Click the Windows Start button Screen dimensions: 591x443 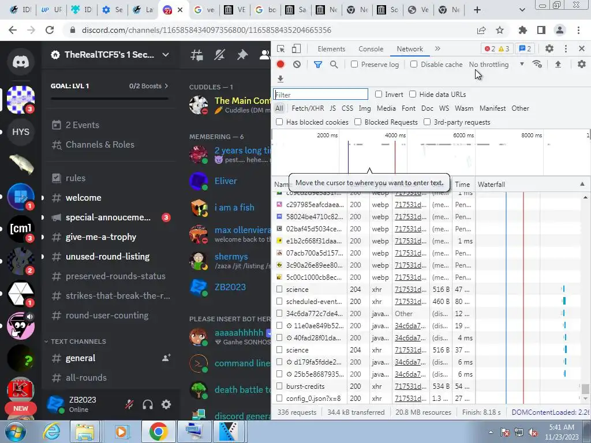15,432
